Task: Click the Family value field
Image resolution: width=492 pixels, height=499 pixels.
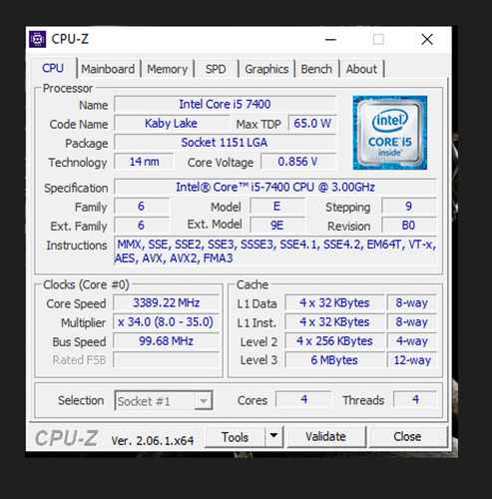Action: pos(142,207)
